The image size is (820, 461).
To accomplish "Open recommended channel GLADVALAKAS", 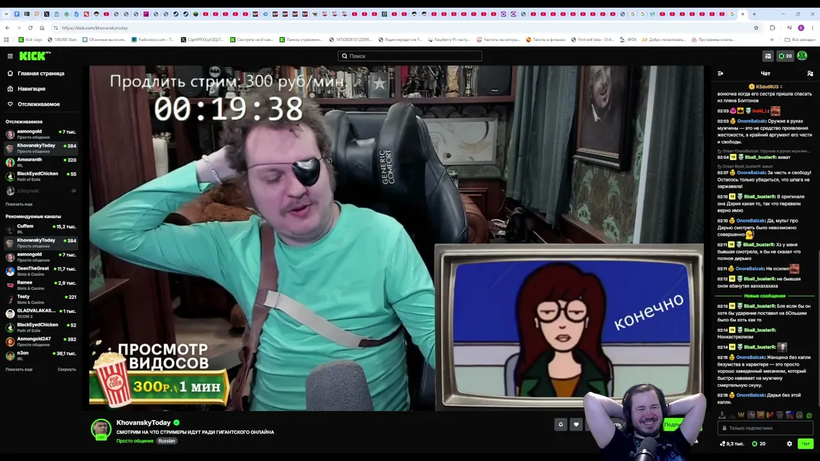I will 41,313.
